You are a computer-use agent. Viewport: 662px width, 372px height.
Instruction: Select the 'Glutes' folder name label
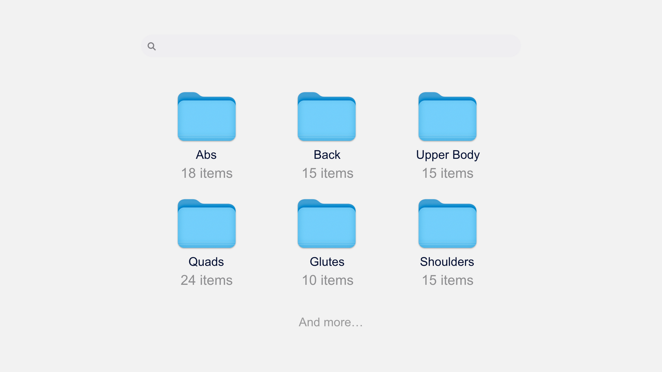tap(327, 262)
